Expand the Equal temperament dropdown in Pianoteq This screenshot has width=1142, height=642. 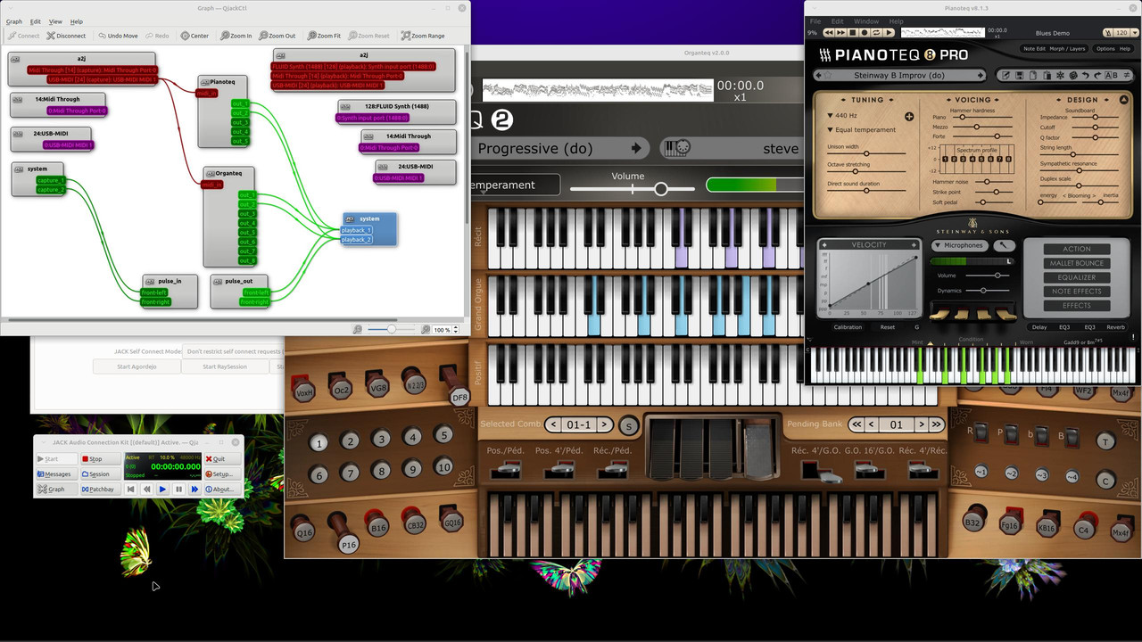tap(862, 130)
